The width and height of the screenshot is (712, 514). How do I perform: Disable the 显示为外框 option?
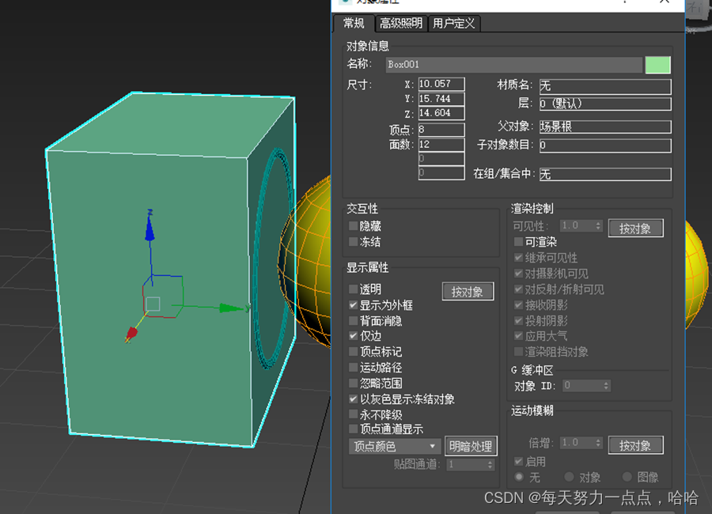click(354, 304)
